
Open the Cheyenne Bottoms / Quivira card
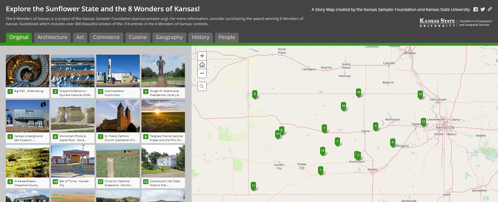click(73, 76)
